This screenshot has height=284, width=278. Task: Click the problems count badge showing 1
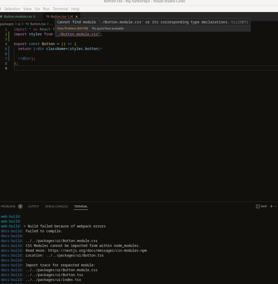pyautogui.click(x=20, y=206)
